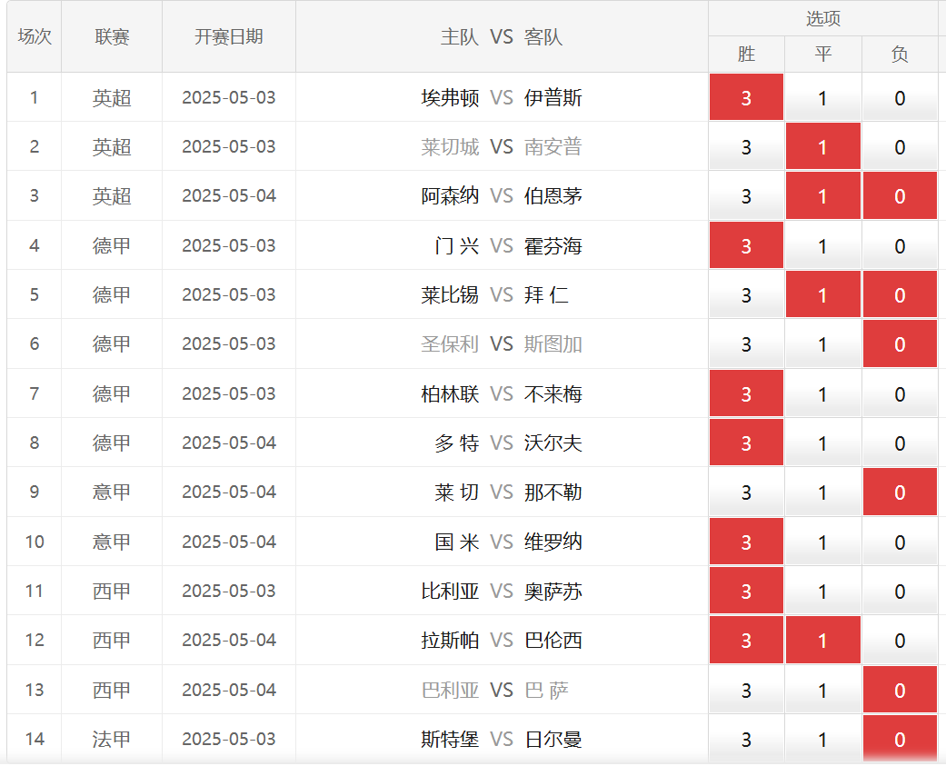This screenshot has width=946, height=766.
Task: Select loss option 0 for 国米 vs 维罗纳
Action: pyautogui.click(x=900, y=542)
